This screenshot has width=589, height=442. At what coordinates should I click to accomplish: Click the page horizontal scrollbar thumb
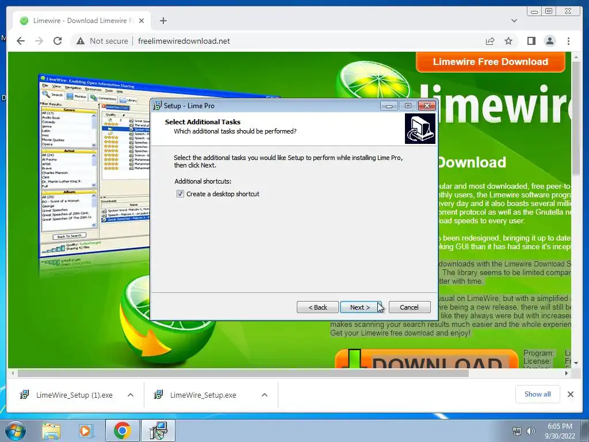click(x=243, y=373)
